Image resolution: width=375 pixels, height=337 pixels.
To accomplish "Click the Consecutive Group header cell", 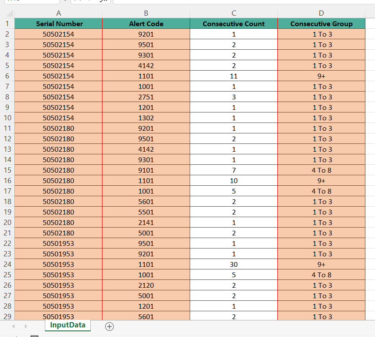I will pos(321,24).
